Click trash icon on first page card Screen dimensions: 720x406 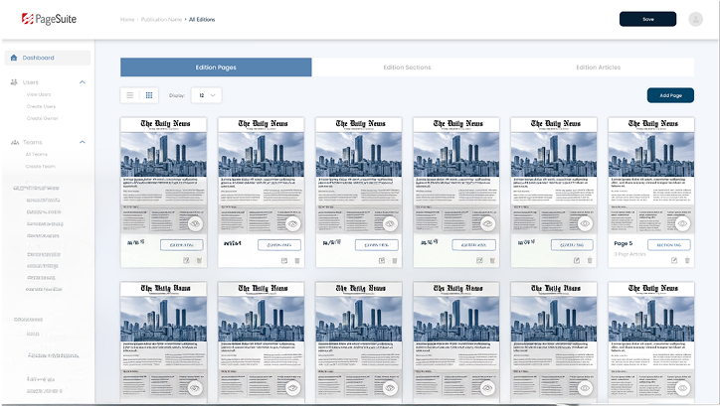[x=199, y=260]
